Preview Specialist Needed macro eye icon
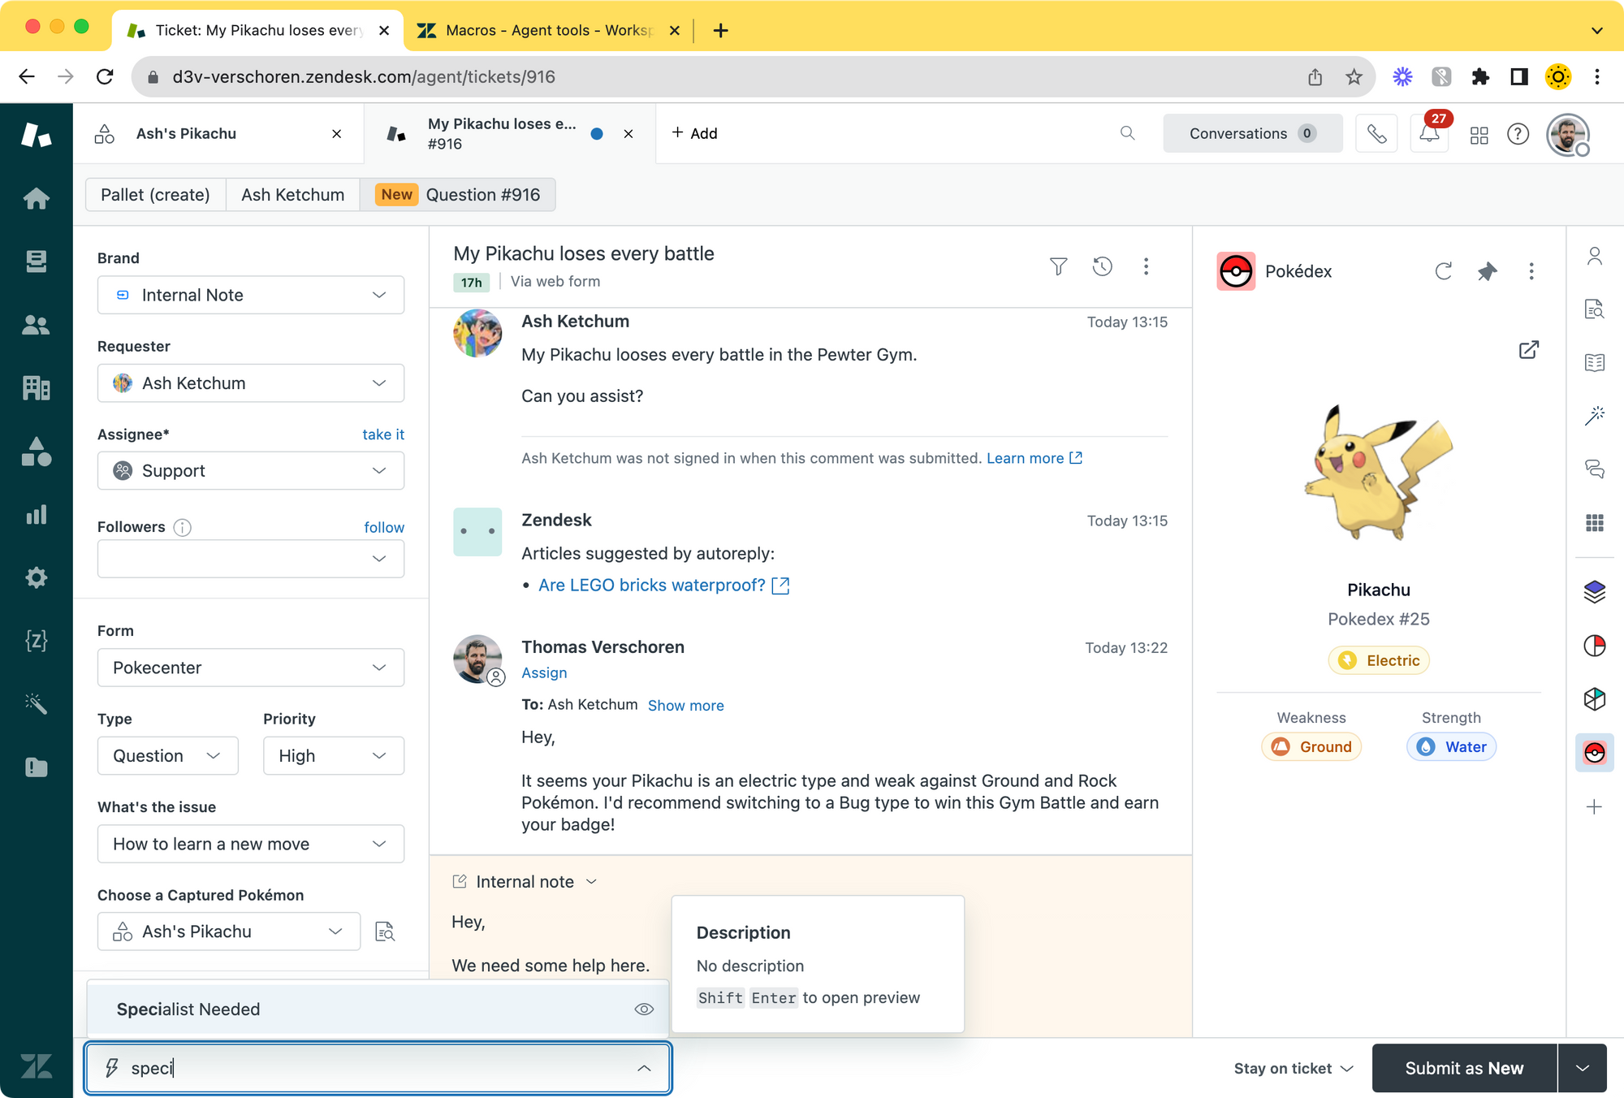 644,1009
